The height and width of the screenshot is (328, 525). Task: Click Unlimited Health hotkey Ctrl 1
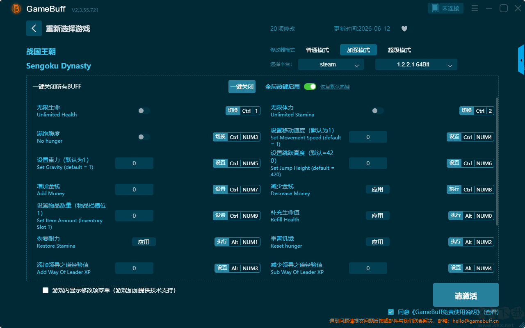pos(243,111)
